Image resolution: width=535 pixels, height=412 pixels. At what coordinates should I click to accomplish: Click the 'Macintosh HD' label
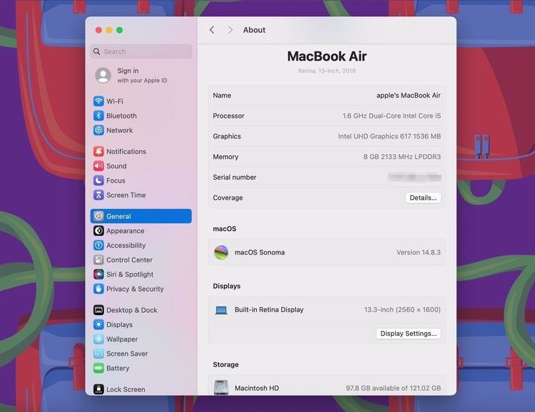(257, 388)
